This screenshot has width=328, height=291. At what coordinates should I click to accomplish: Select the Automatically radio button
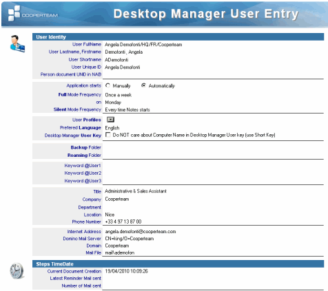coord(143,85)
